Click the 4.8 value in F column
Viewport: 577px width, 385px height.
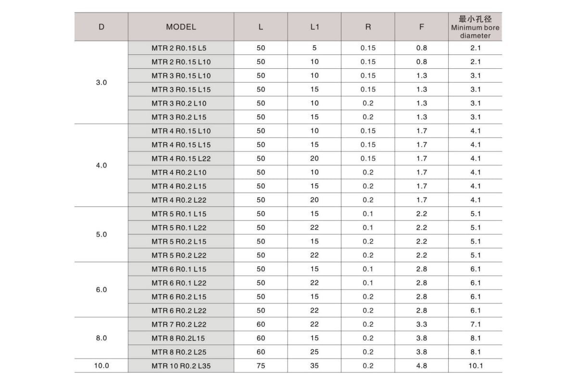pyautogui.click(x=422, y=366)
